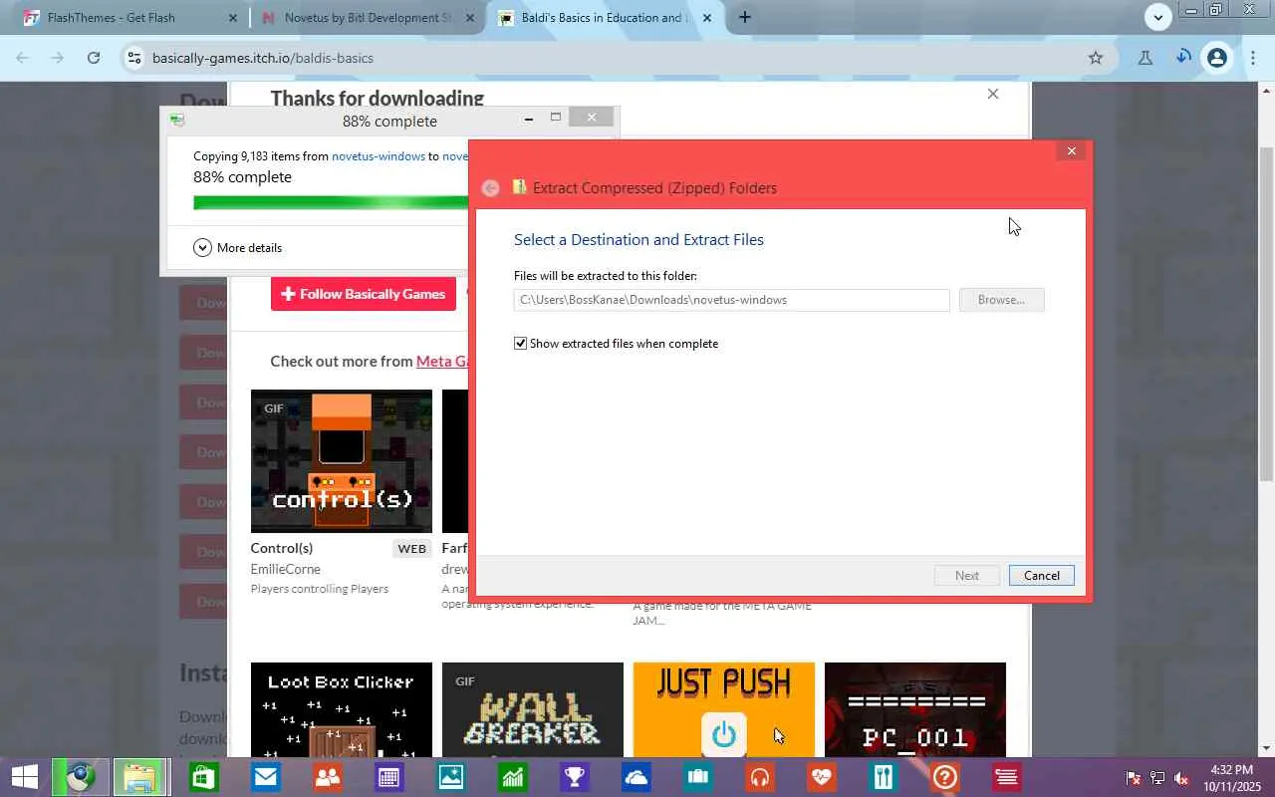
Task: Close the FlashThemes tab
Action: tap(233, 18)
